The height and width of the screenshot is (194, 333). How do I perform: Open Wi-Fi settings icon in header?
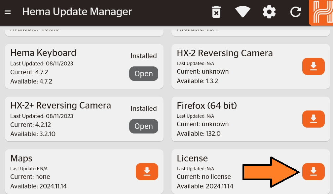click(x=242, y=12)
